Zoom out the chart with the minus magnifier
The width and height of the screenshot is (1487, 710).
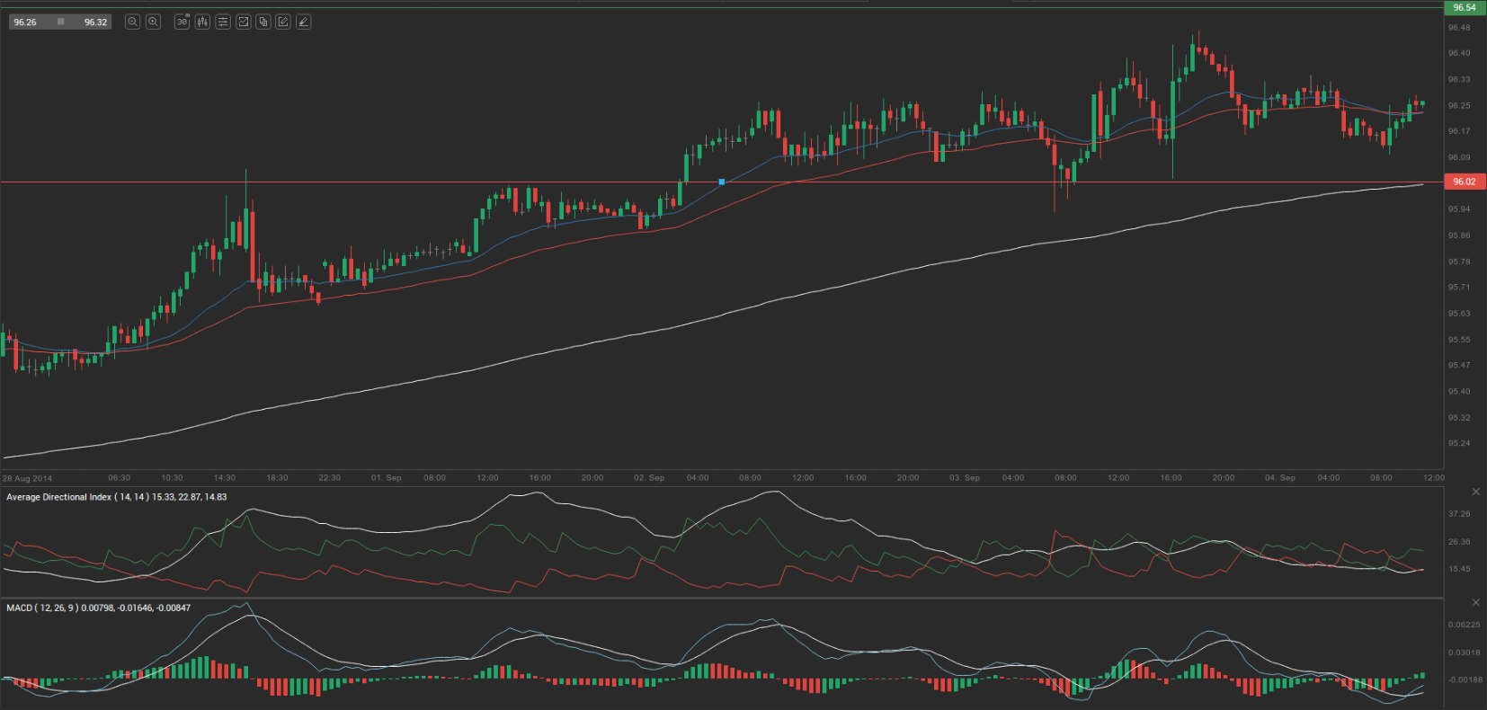pos(132,22)
